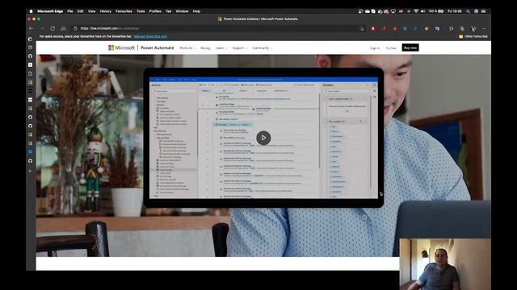Open the Pricing page

click(x=205, y=48)
